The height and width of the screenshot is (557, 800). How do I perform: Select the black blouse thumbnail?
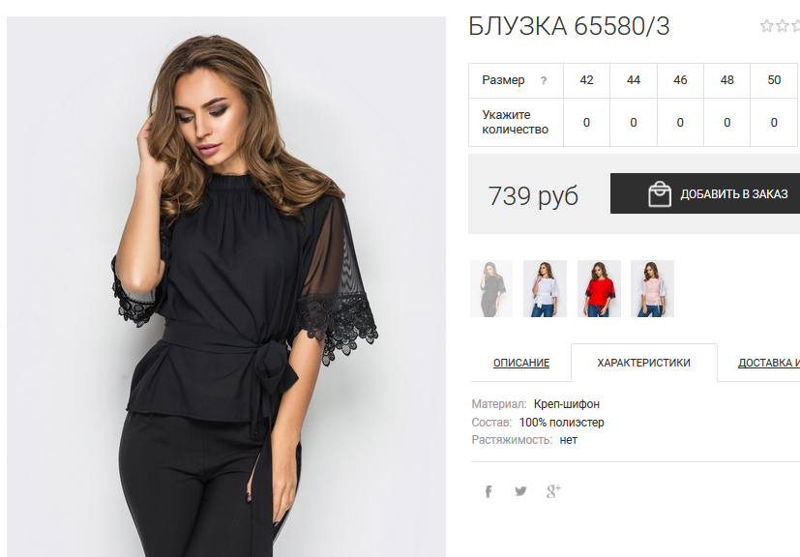coord(491,289)
